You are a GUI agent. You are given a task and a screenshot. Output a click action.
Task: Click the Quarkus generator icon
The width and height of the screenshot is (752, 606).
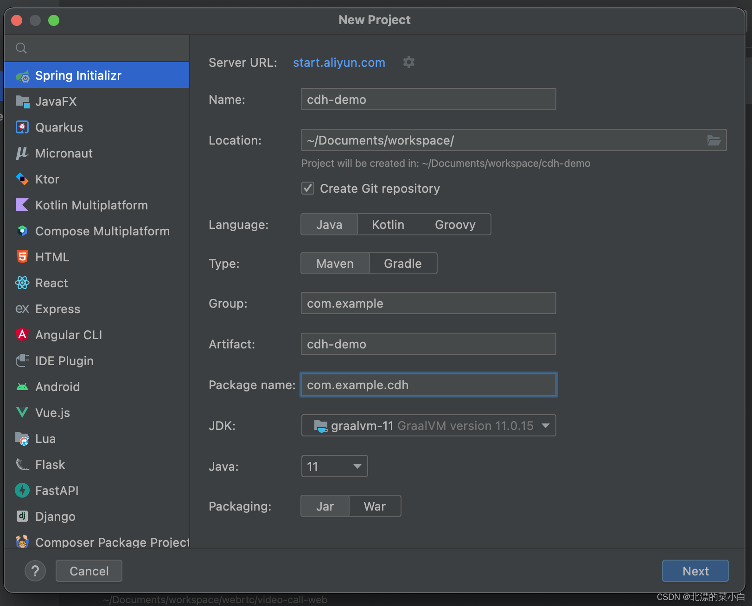click(22, 127)
